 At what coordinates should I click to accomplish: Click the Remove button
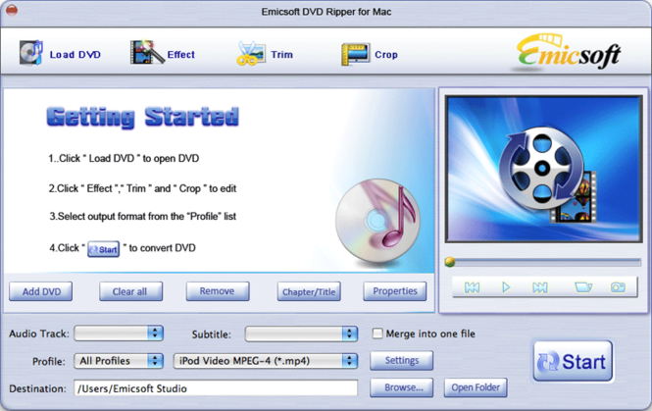click(218, 291)
